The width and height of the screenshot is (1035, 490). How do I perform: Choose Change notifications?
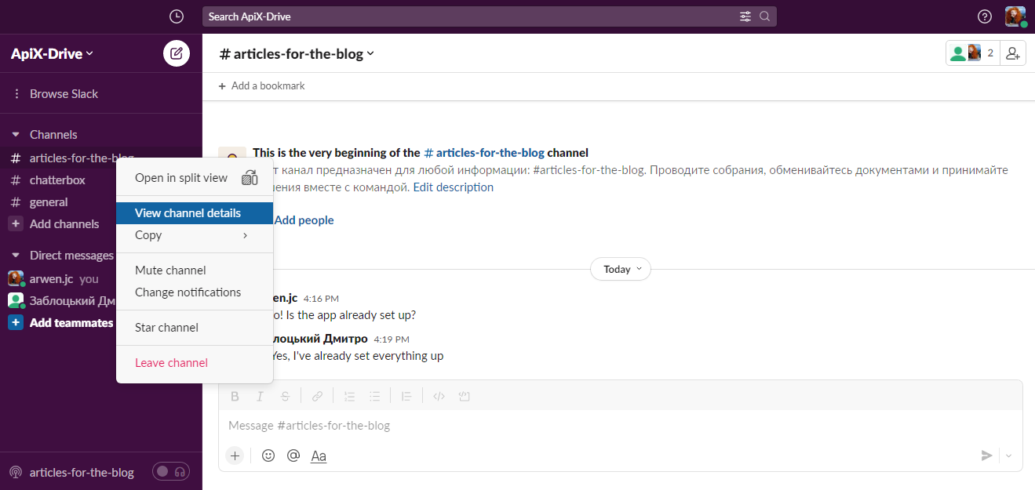195,292
